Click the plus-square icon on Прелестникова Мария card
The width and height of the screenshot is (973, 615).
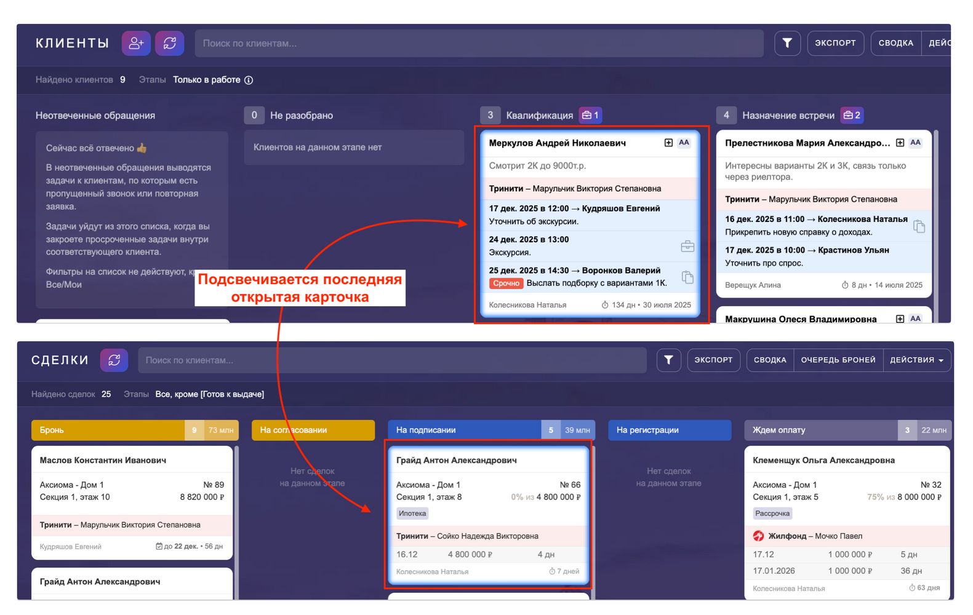[900, 143]
